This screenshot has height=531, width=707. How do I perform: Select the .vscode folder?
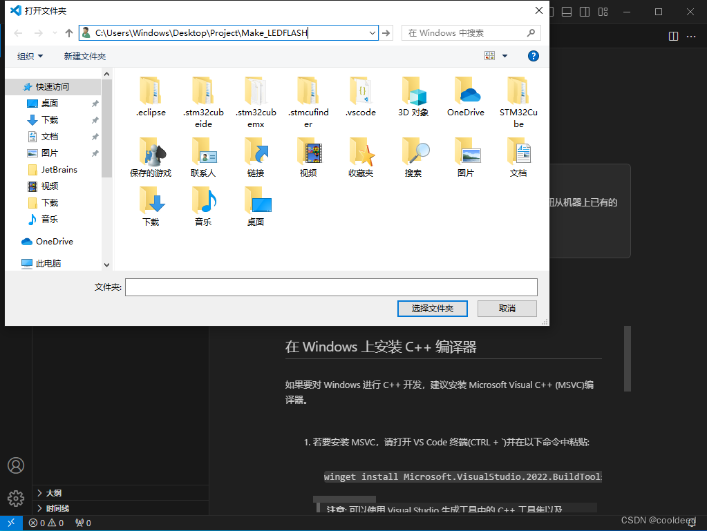[x=361, y=97]
